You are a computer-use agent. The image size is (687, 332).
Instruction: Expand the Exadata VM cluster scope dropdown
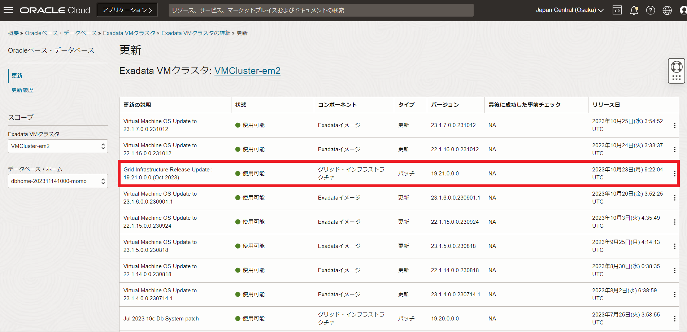pos(58,146)
